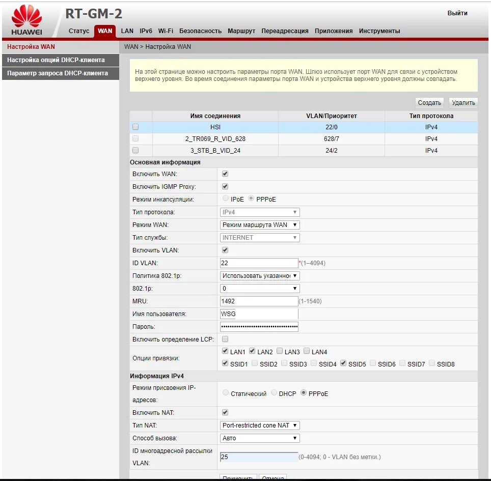Open the Статус tab
This screenshot has height=481, width=491.
click(79, 31)
